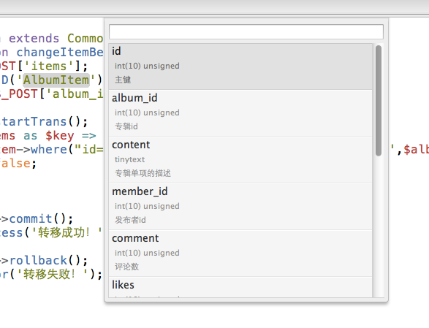Click the 'rollback();' call in code
This screenshot has height=328, width=429.
click(48, 261)
